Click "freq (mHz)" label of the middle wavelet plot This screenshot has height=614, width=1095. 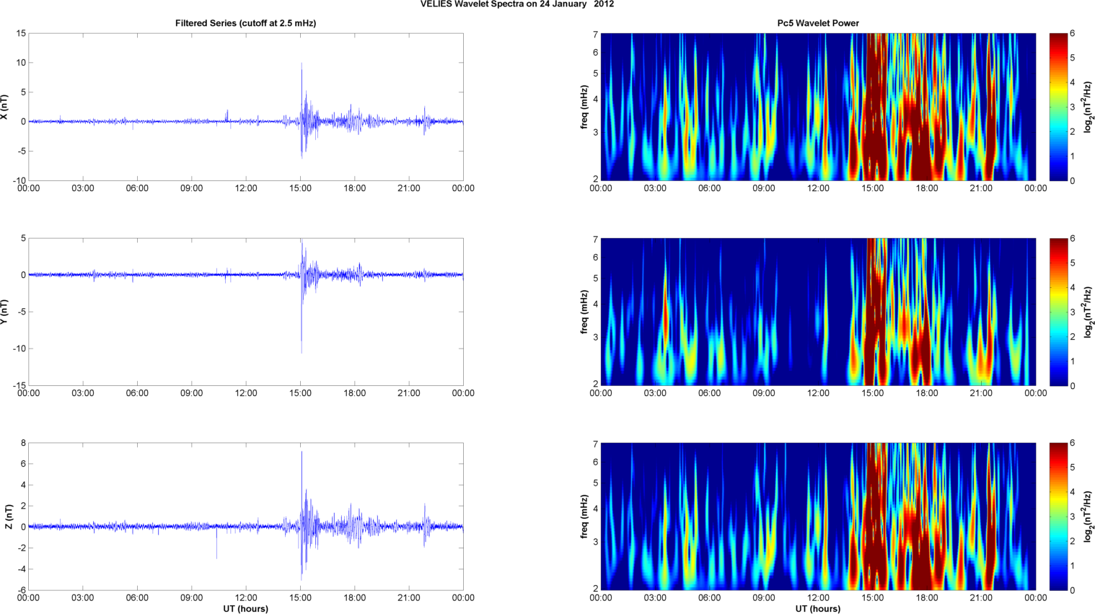click(x=584, y=312)
